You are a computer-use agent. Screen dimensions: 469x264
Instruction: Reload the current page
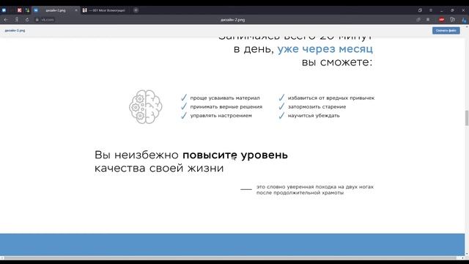click(x=27, y=20)
